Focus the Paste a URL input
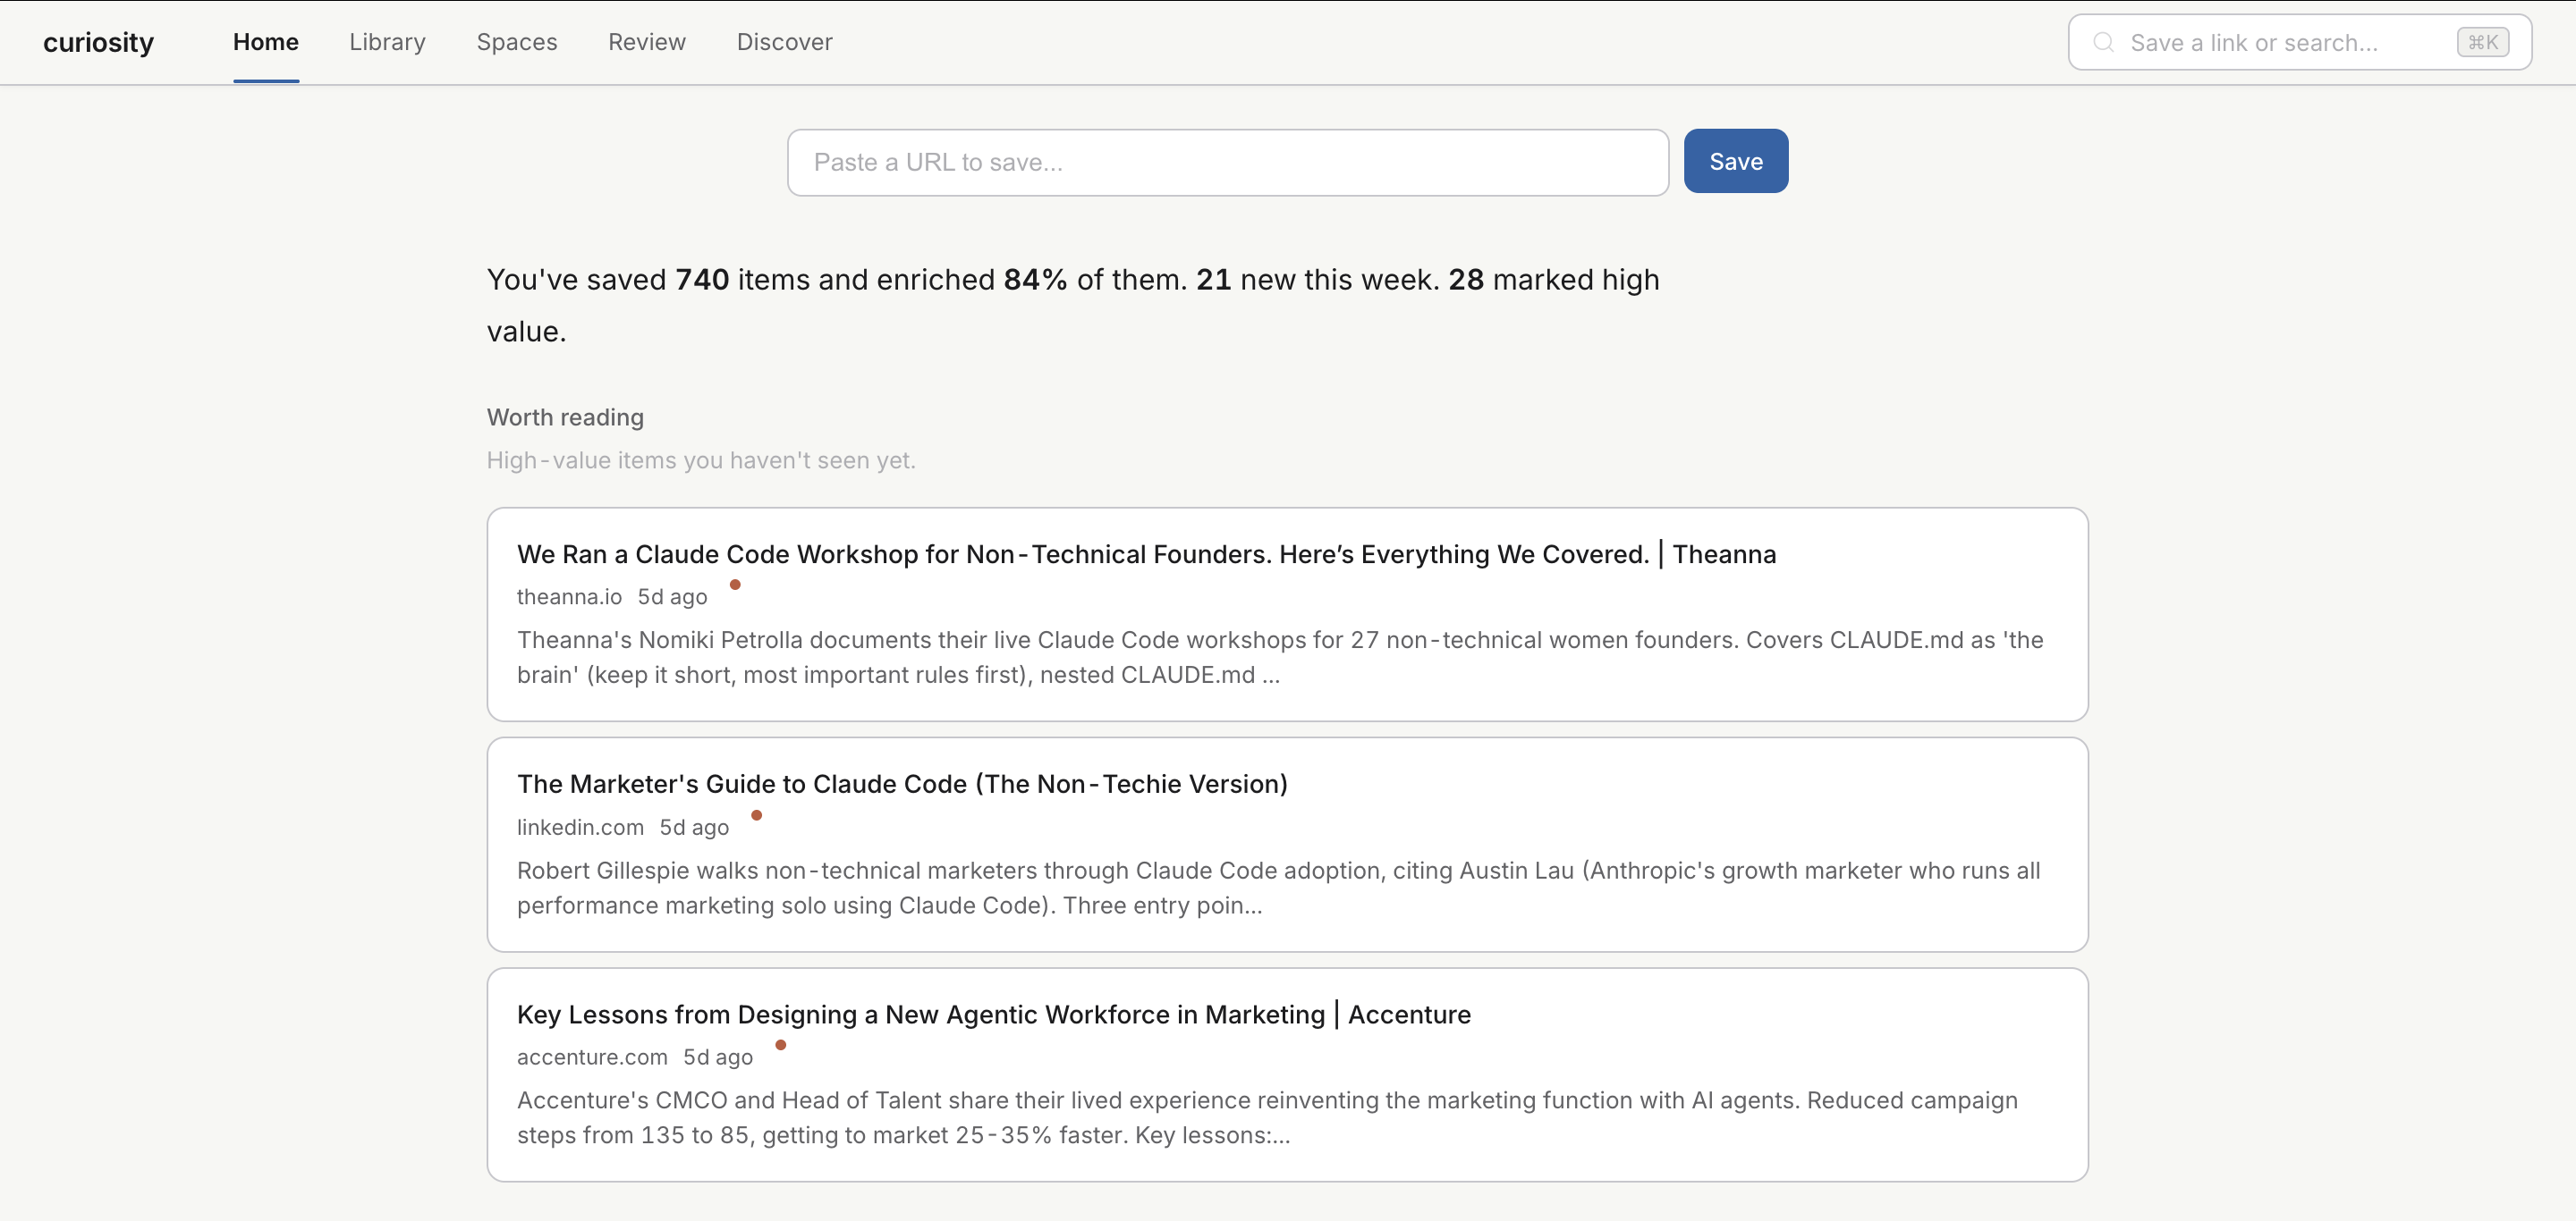Image resolution: width=2576 pixels, height=1221 pixels. (1227, 162)
